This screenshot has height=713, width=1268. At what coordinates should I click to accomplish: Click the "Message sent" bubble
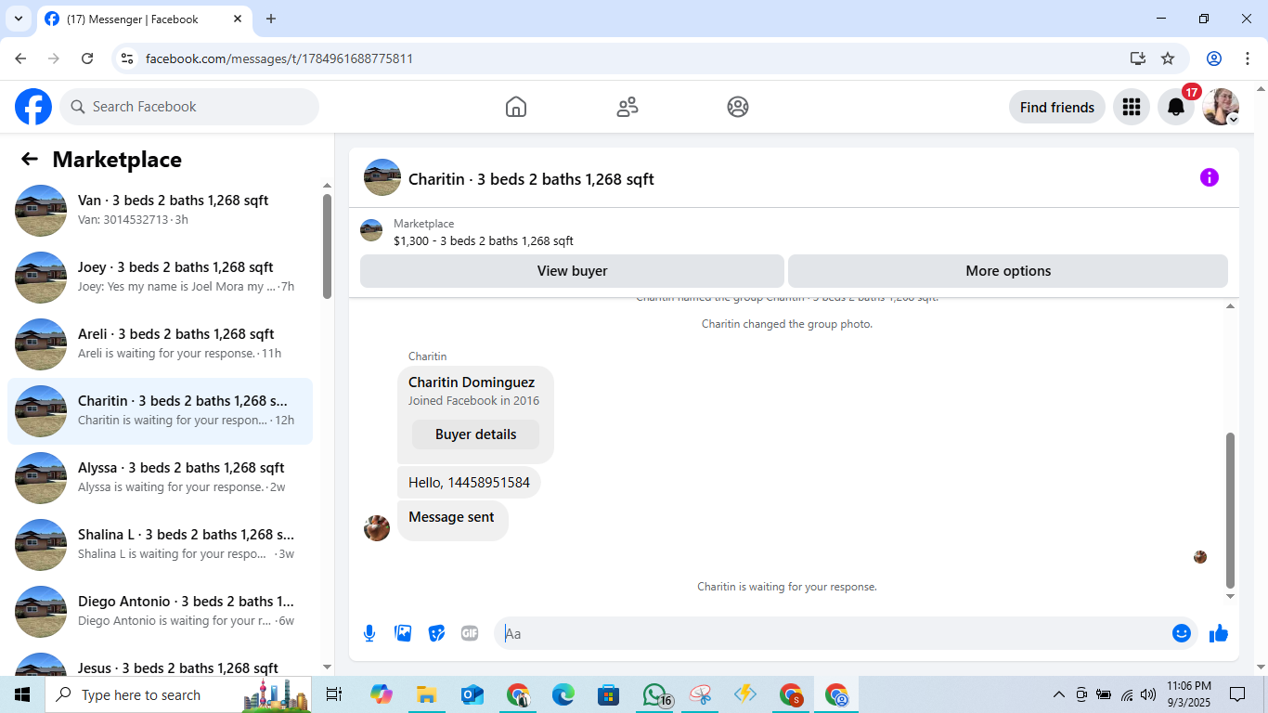pyautogui.click(x=452, y=519)
